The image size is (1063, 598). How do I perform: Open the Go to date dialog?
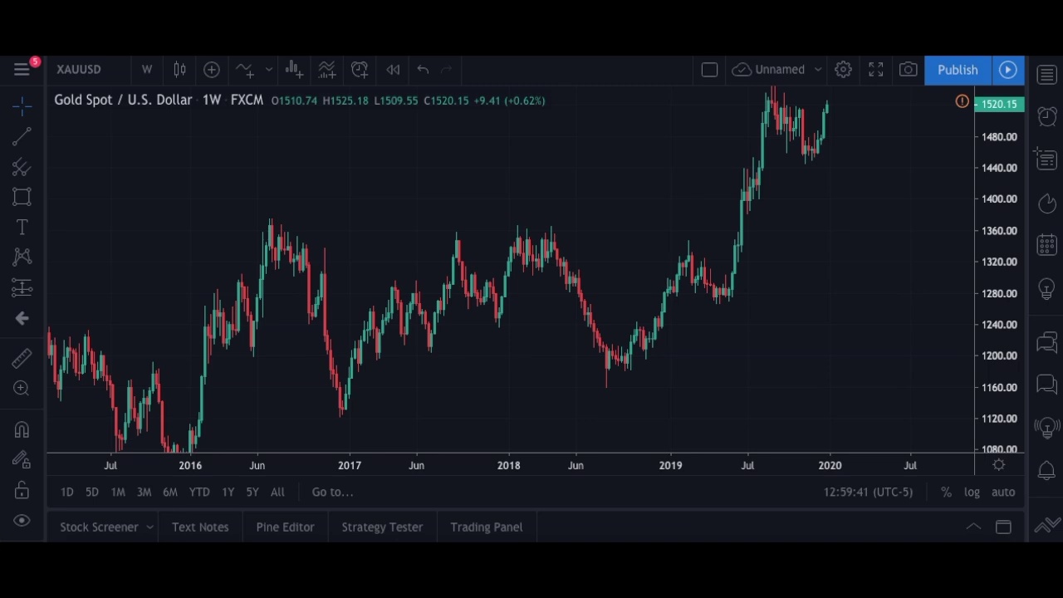pos(332,492)
